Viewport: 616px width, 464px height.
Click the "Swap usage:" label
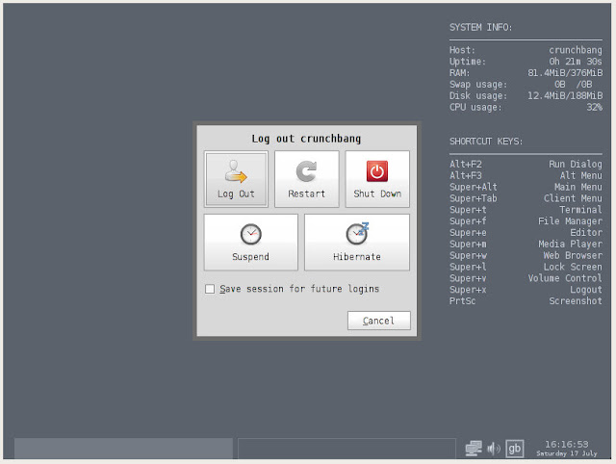(x=478, y=85)
